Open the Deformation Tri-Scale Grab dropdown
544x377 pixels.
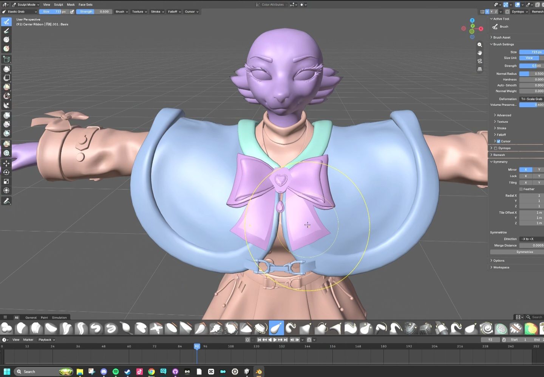click(x=532, y=99)
